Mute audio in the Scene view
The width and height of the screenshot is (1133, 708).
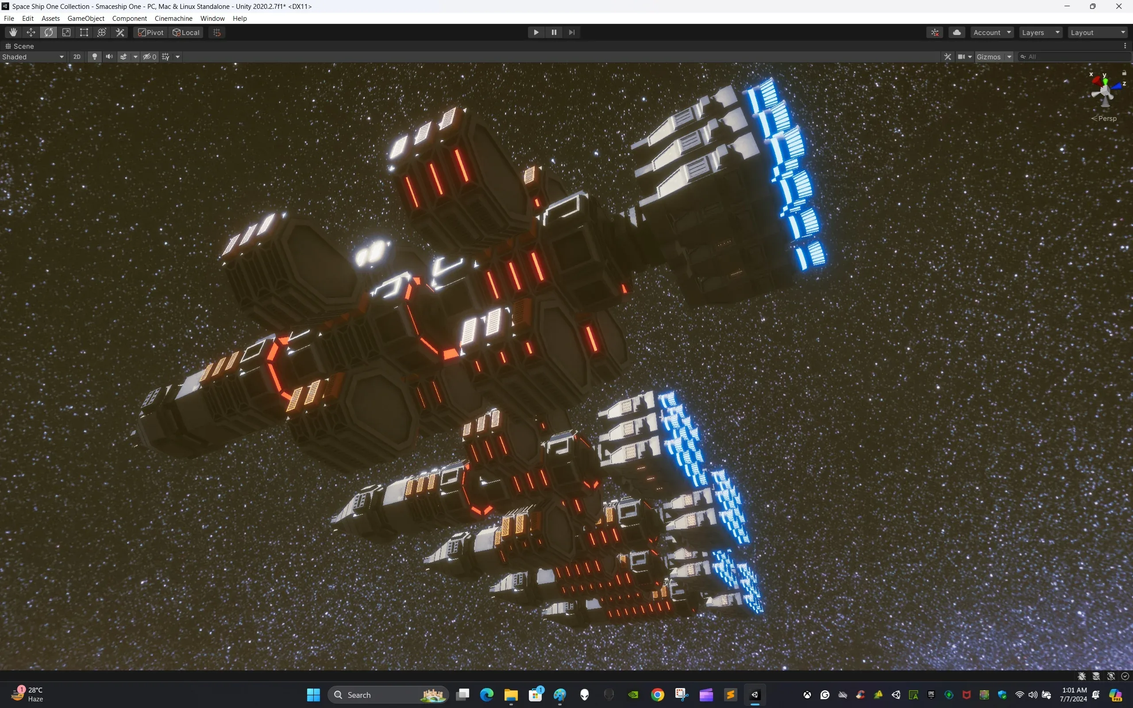pos(109,56)
